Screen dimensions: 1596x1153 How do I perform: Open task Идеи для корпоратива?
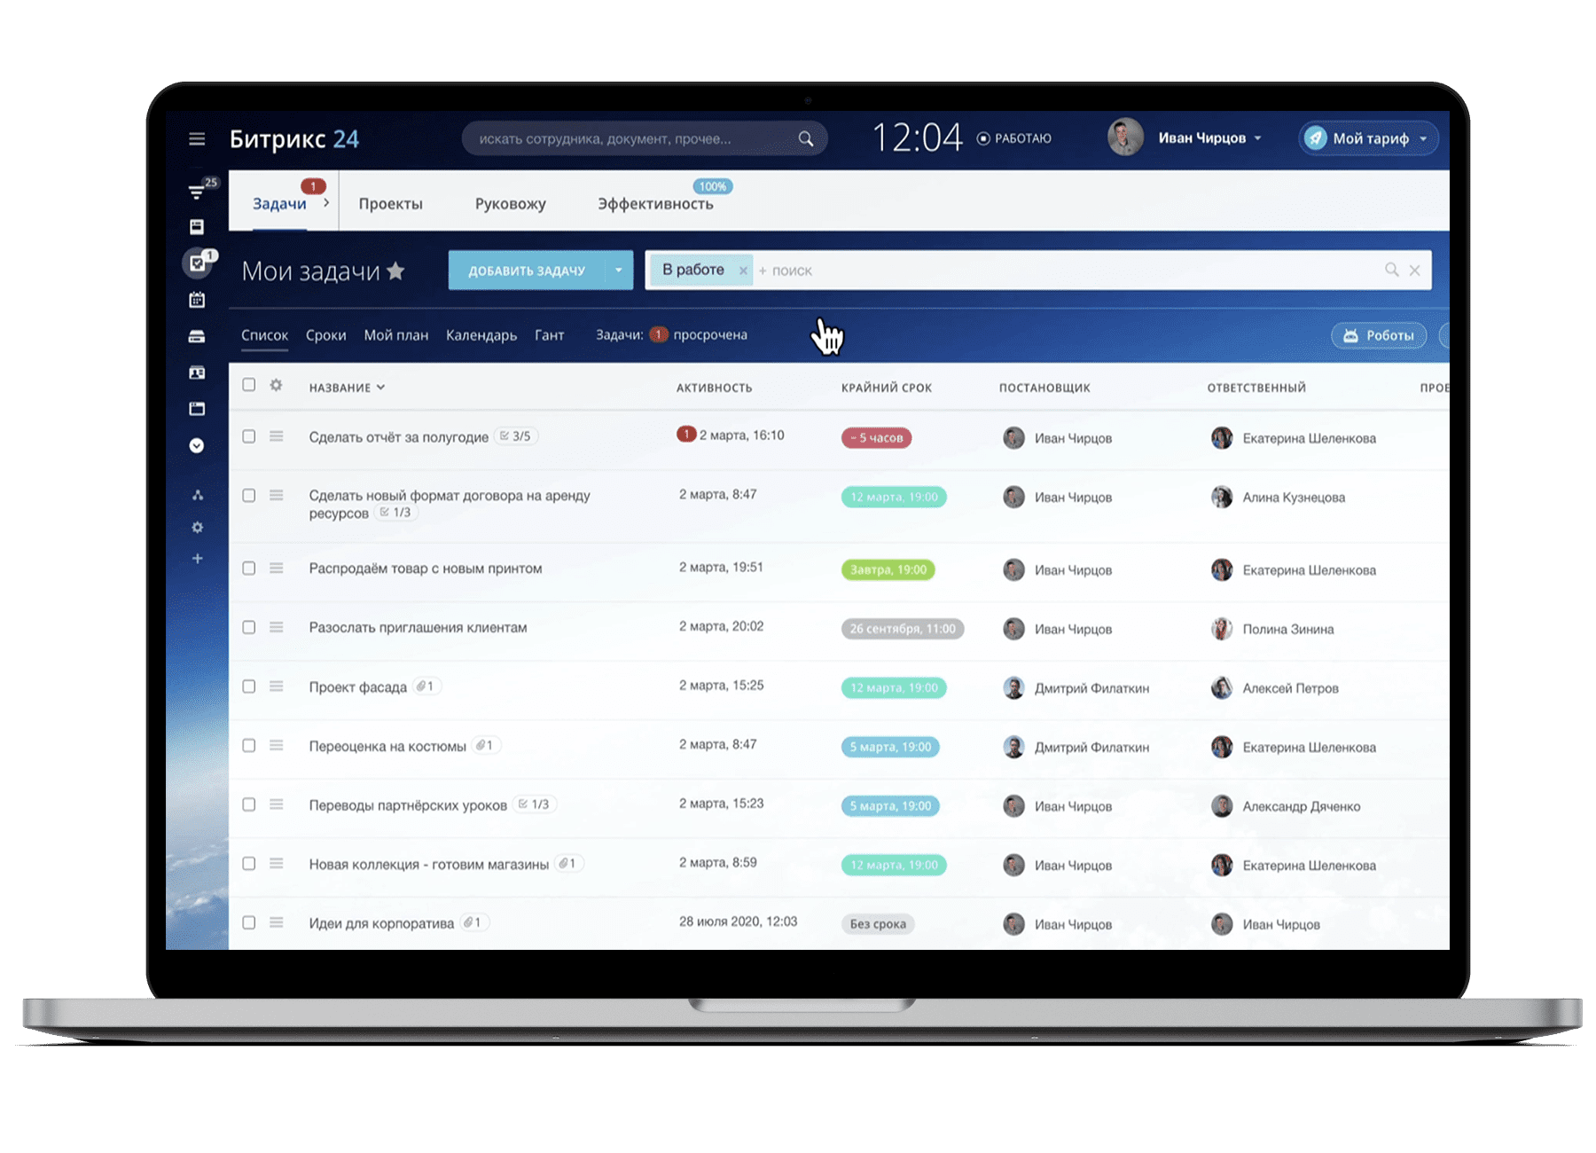381,923
